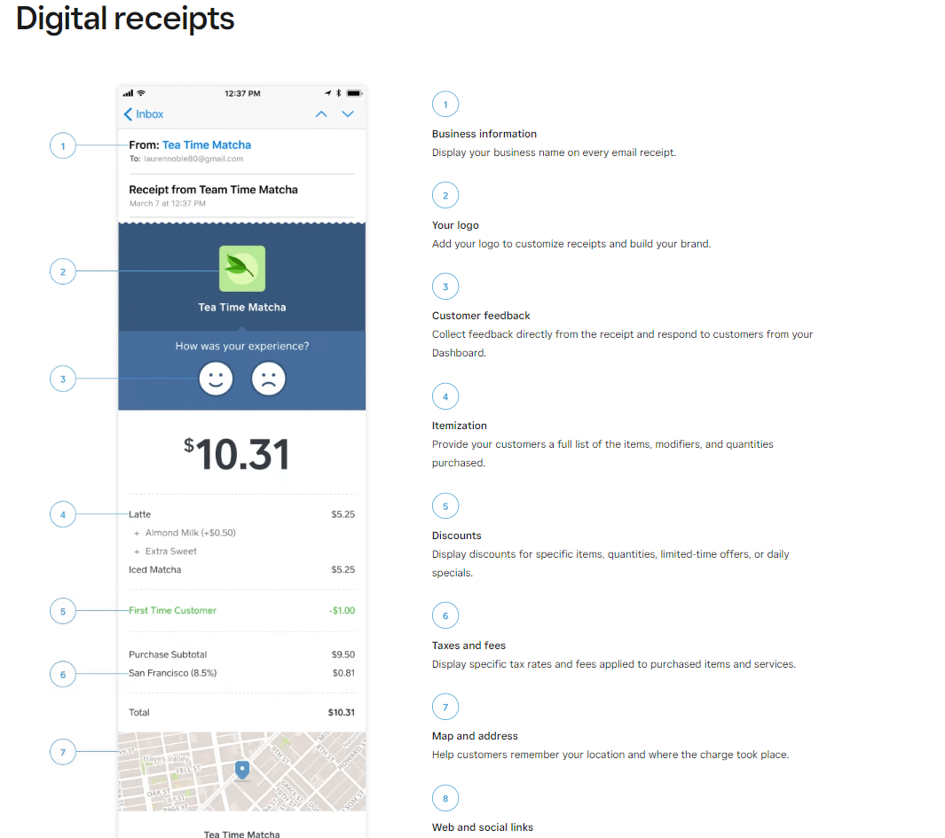Tap the Inbox back chevron

pos(128,114)
